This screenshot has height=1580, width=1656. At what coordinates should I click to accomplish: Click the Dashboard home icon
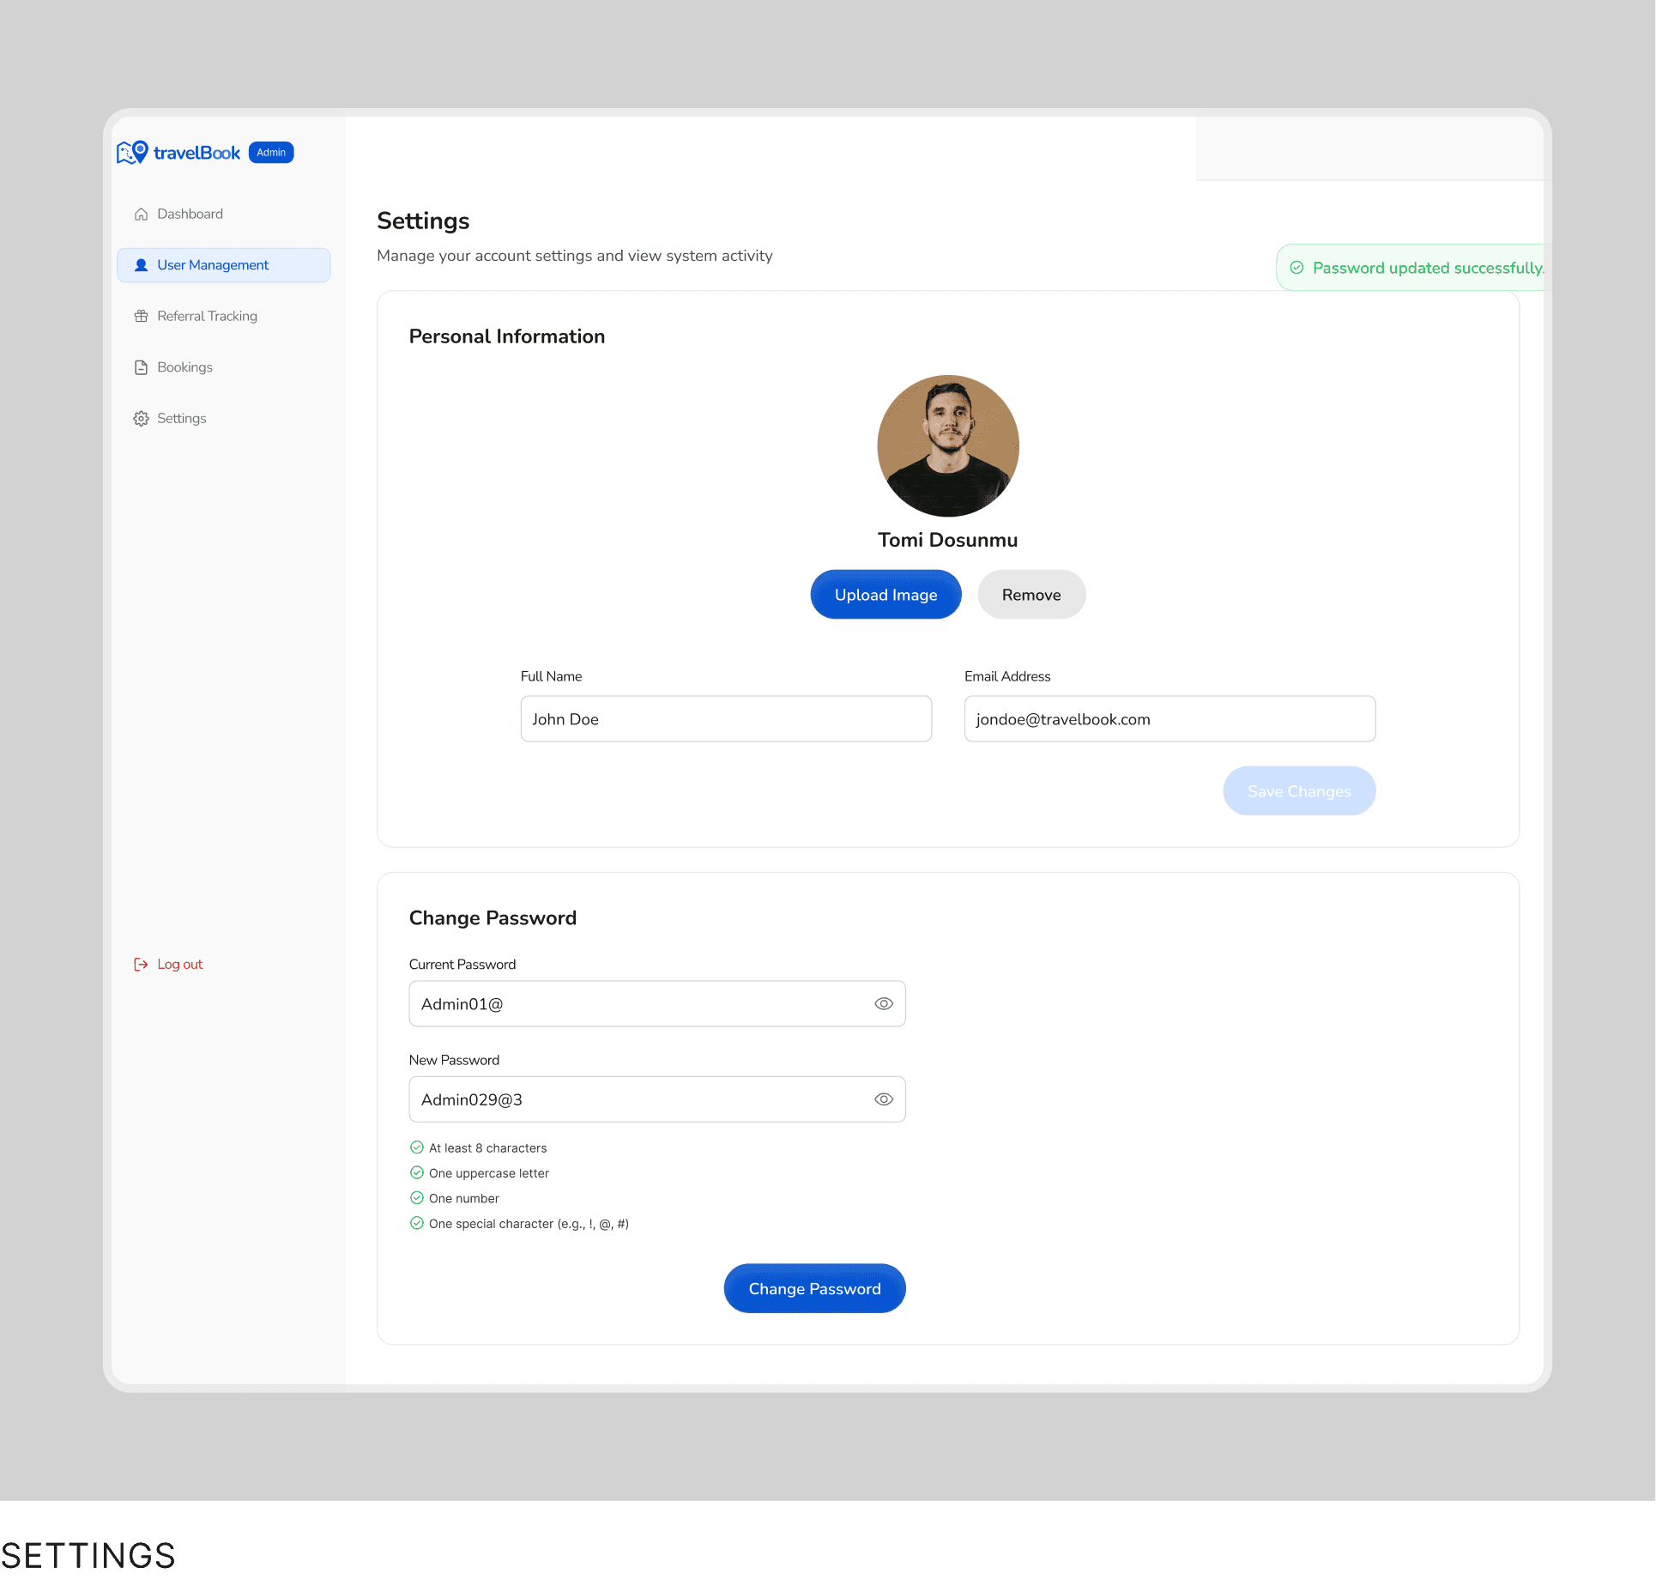click(x=141, y=215)
